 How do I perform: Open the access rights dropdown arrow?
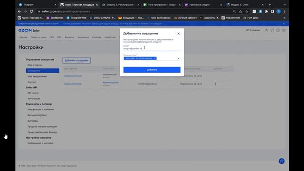pyautogui.click(x=179, y=58)
